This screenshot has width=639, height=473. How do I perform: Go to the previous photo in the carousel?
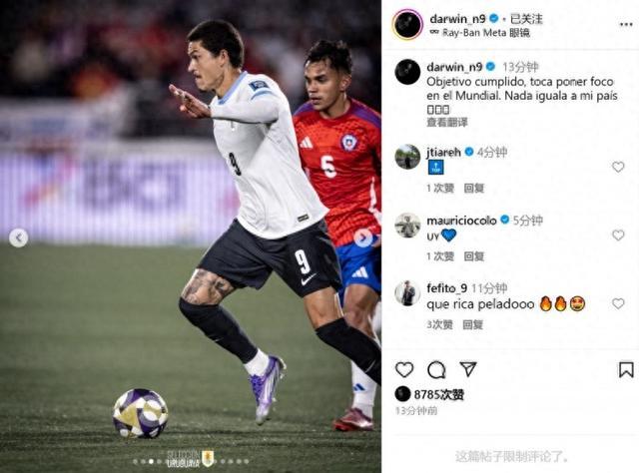(18, 237)
